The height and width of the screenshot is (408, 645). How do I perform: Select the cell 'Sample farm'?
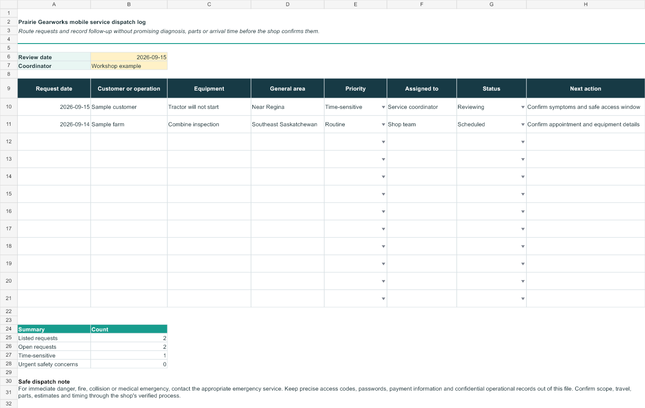pos(129,124)
